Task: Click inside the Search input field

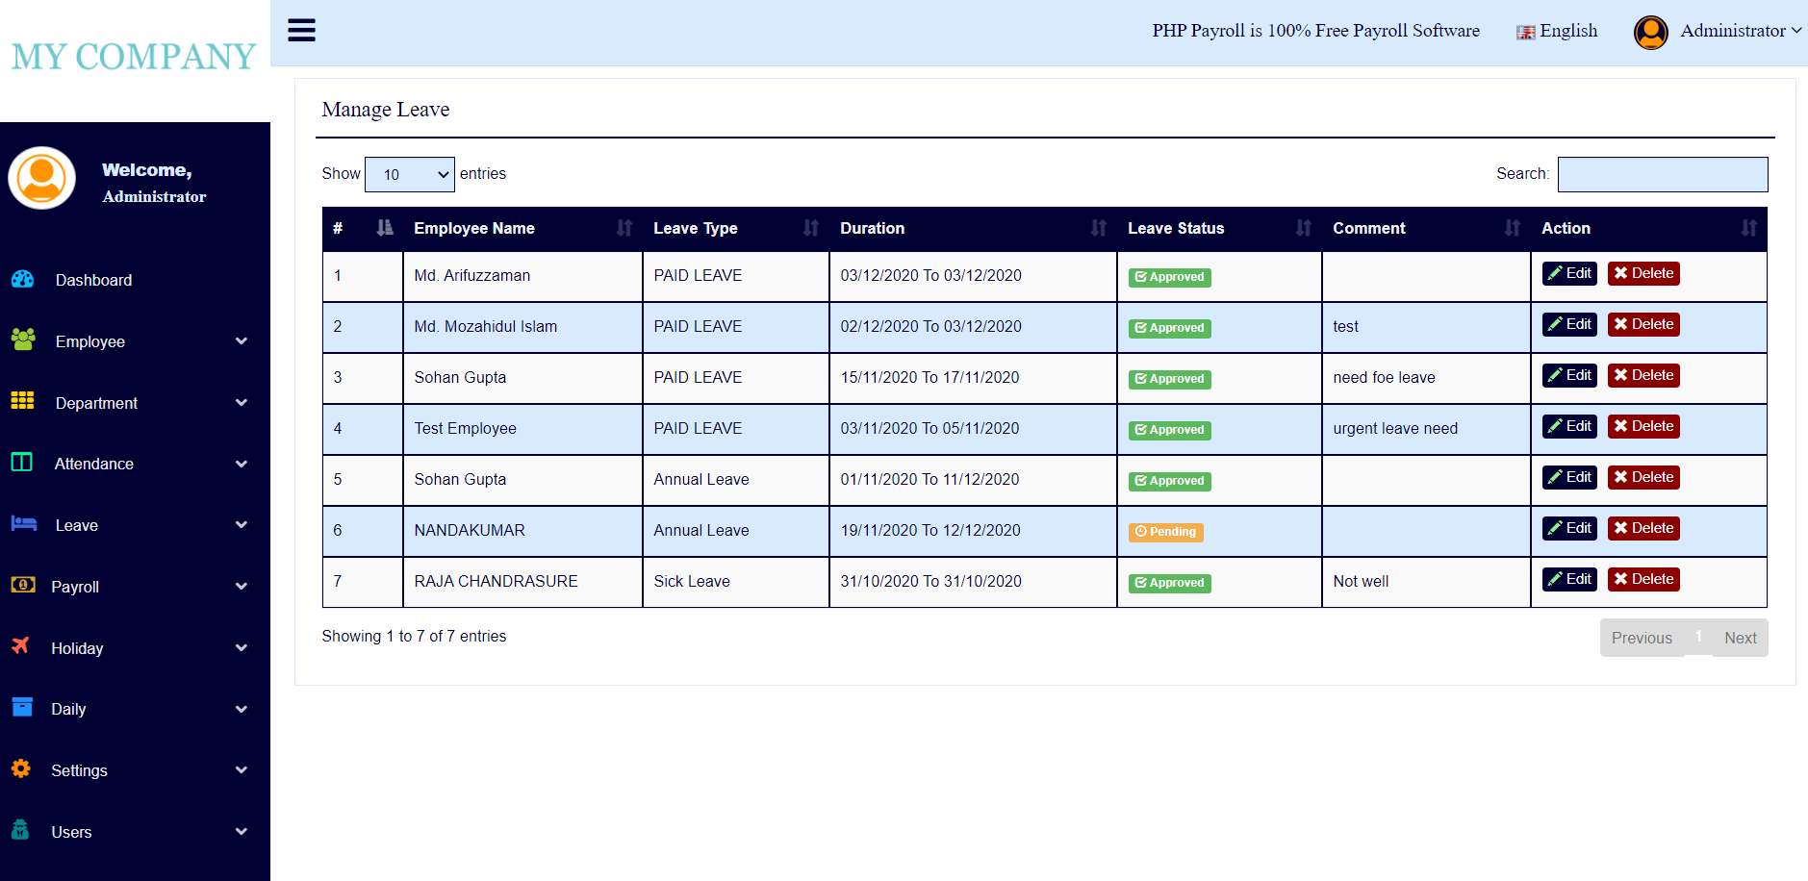Action: (1662, 174)
